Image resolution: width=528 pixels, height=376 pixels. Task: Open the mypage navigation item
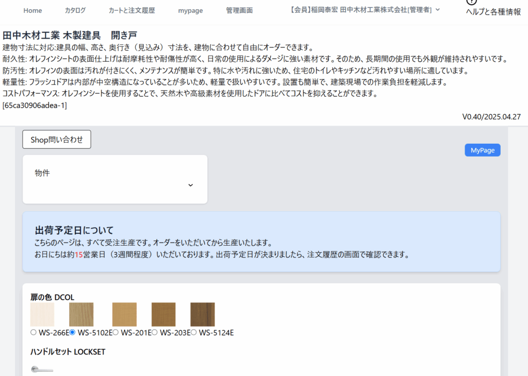[190, 10]
